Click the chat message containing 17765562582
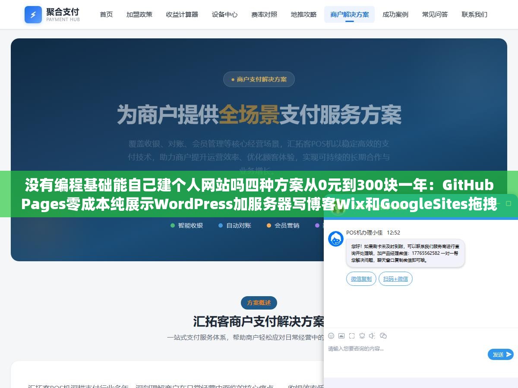This screenshot has width=518, height=388. (x=405, y=253)
